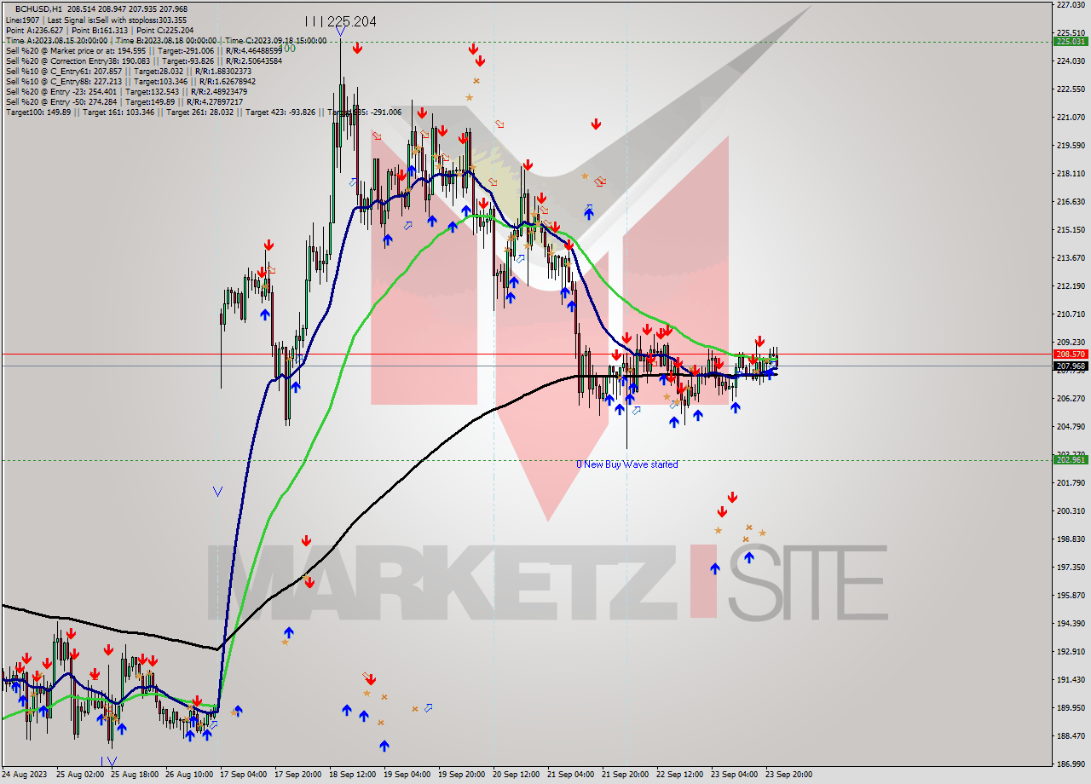Screen dimensions: 1091x784
Task: Click the 222.550 value on the price axis
Action: click(1070, 89)
